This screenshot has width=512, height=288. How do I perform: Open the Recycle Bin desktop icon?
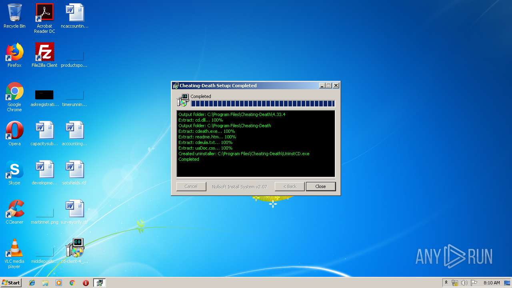pos(14,16)
